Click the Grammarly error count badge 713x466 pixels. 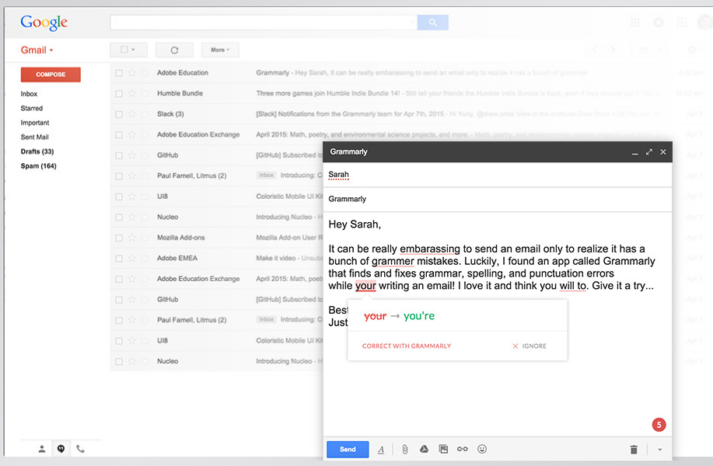point(659,425)
